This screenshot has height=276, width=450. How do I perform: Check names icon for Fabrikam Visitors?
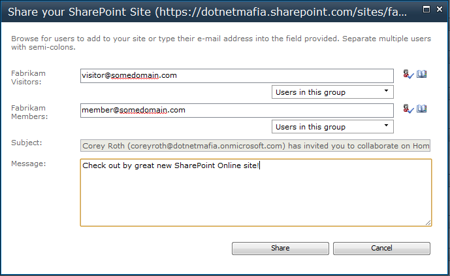click(x=408, y=75)
